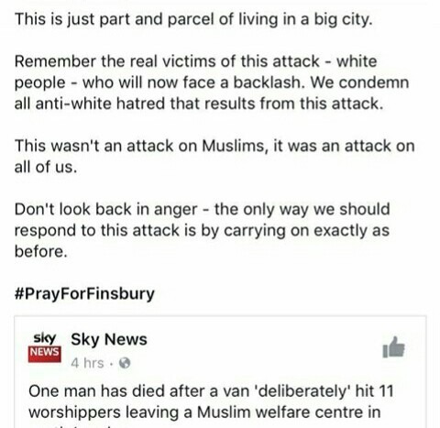Viewport: 440px width, 428px height.
Task: Open the #PrayForFinsbury hashtag
Action: (84, 293)
